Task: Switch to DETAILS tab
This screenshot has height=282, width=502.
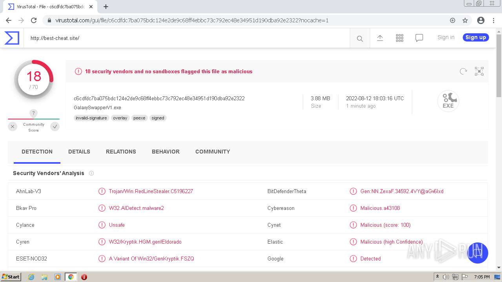Action: click(x=79, y=152)
